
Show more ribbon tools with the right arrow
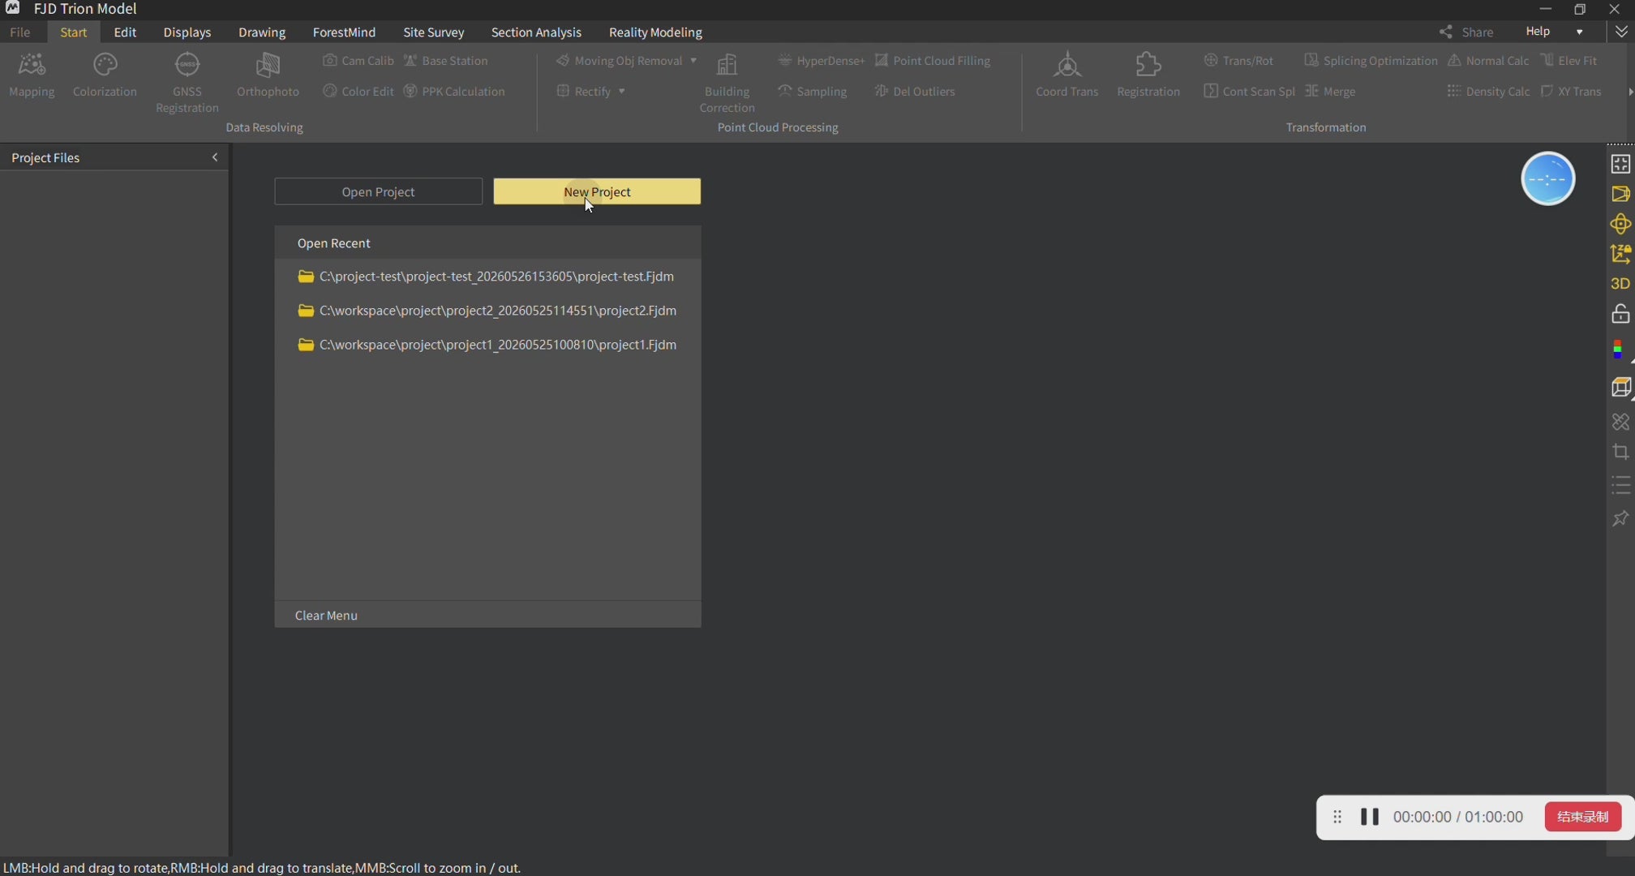click(1630, 92)
